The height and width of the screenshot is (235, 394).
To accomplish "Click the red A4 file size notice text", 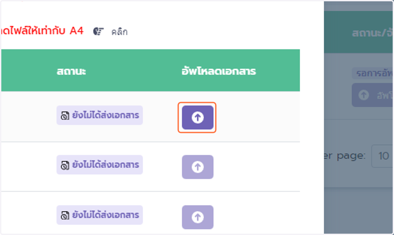I will pos(43,31).
